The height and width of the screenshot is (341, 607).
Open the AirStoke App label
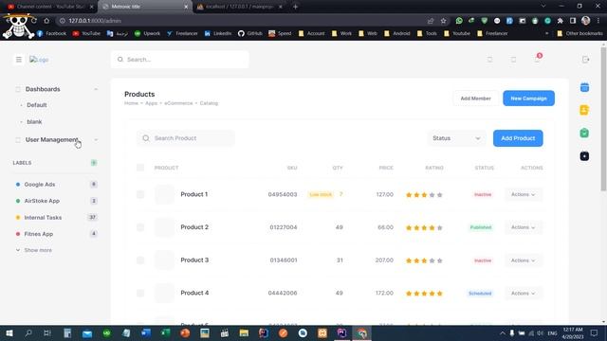click(x=42, y=201)
